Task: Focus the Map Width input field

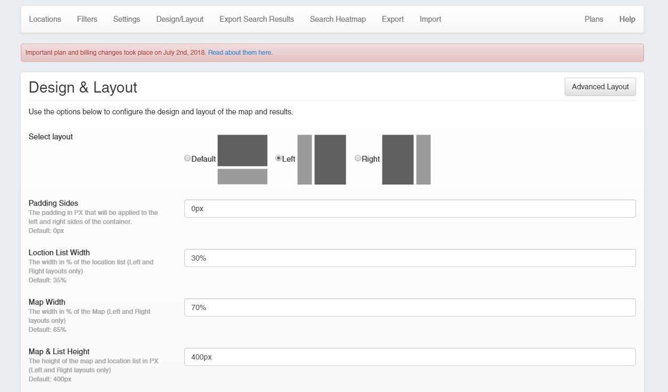Action: pyautogui.click(x=410, y=307)
